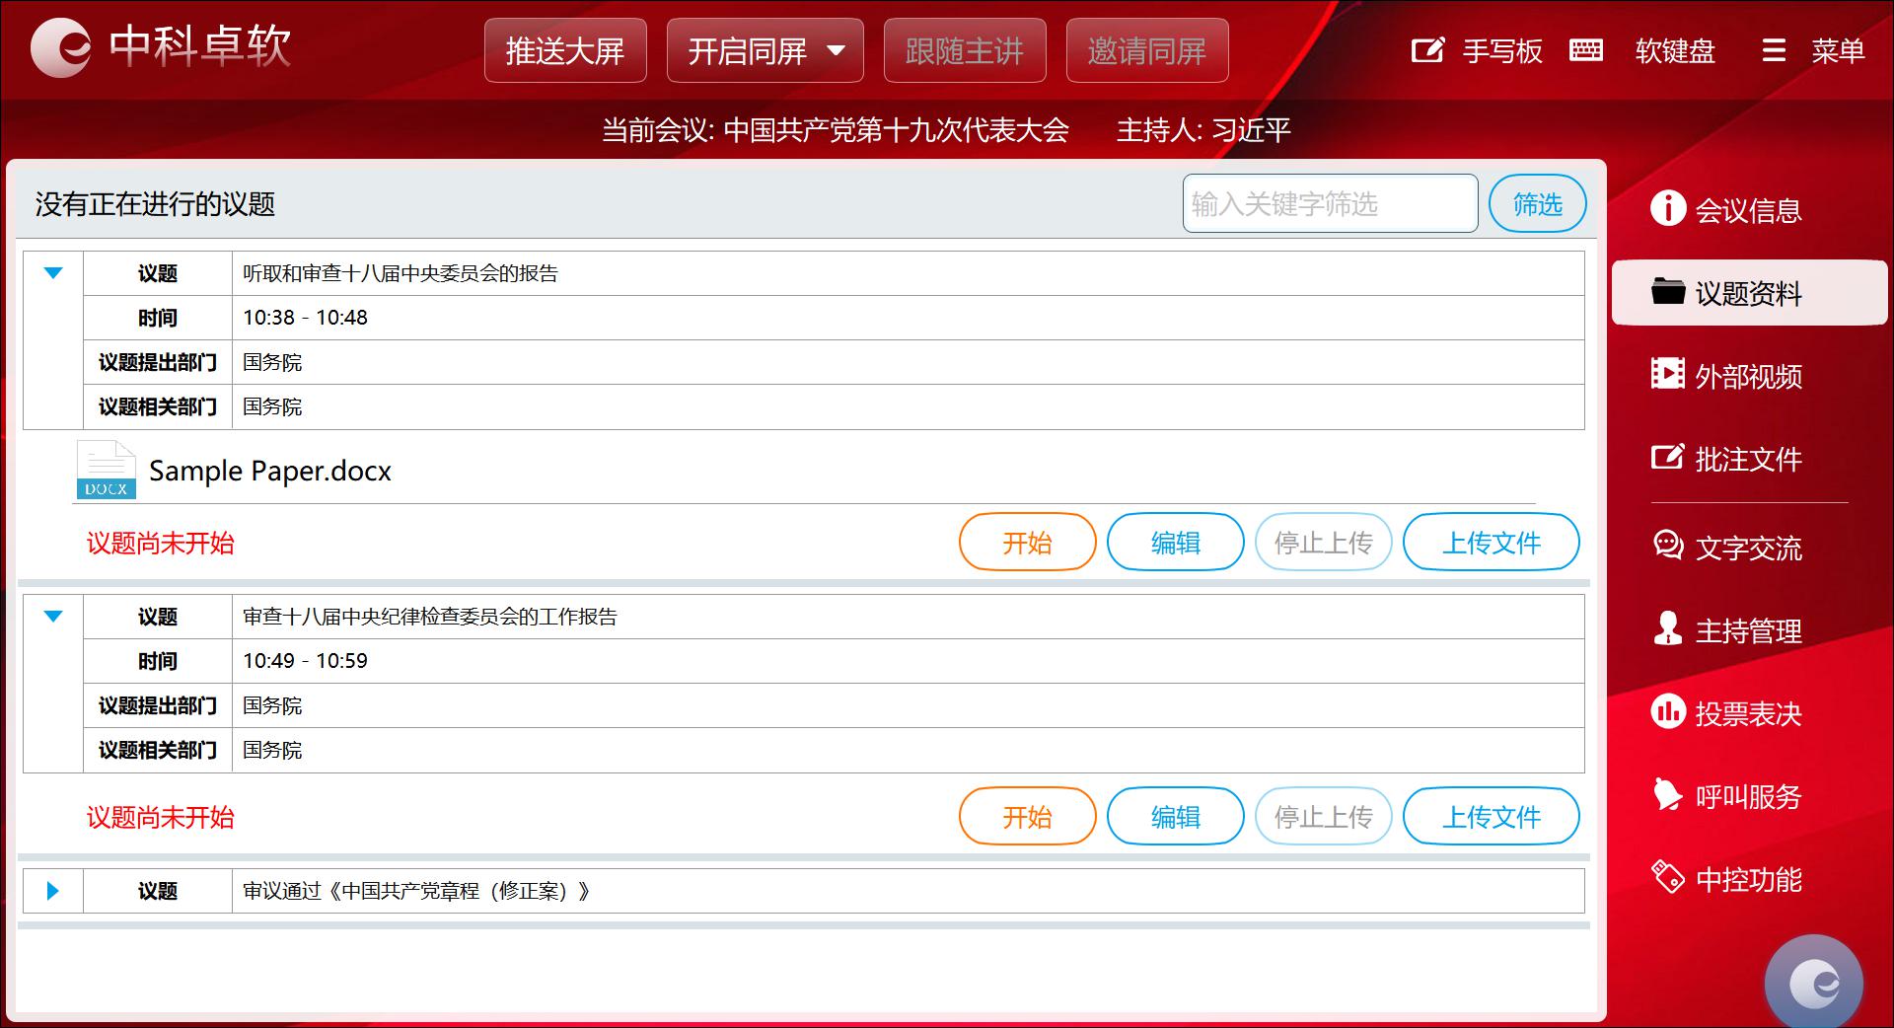Click the 呼叫服务 bell icon
Image resolution: width=1894 pixels, height=1028 pixels.
1668,794
